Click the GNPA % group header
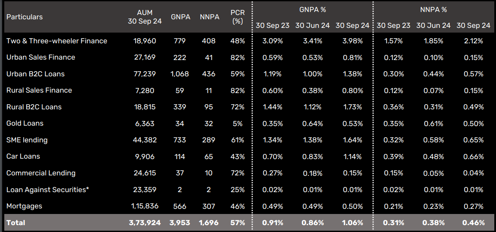 (312, 9)
